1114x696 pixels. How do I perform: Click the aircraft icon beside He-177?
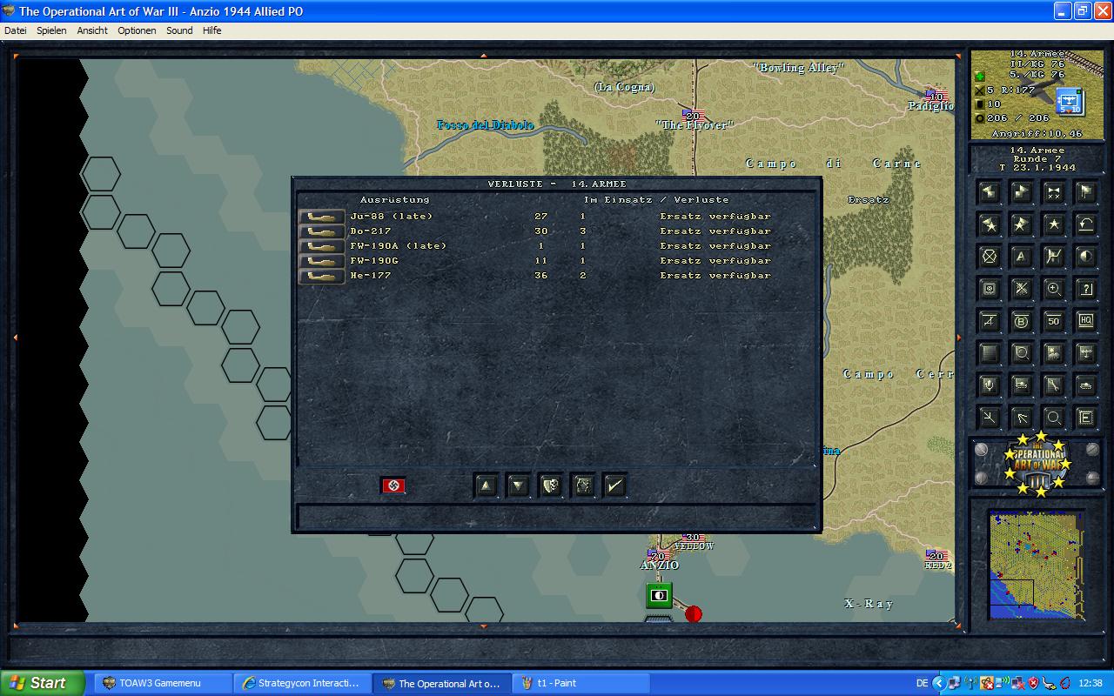coord(321,276)
